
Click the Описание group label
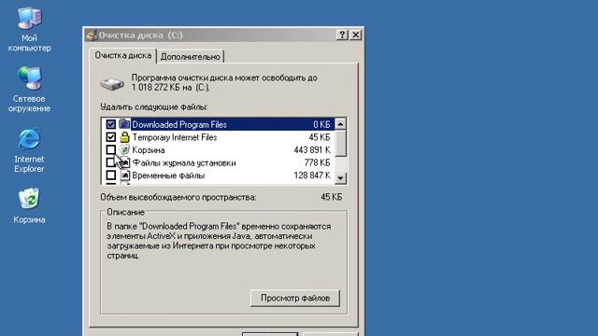(x=125, y=212)
